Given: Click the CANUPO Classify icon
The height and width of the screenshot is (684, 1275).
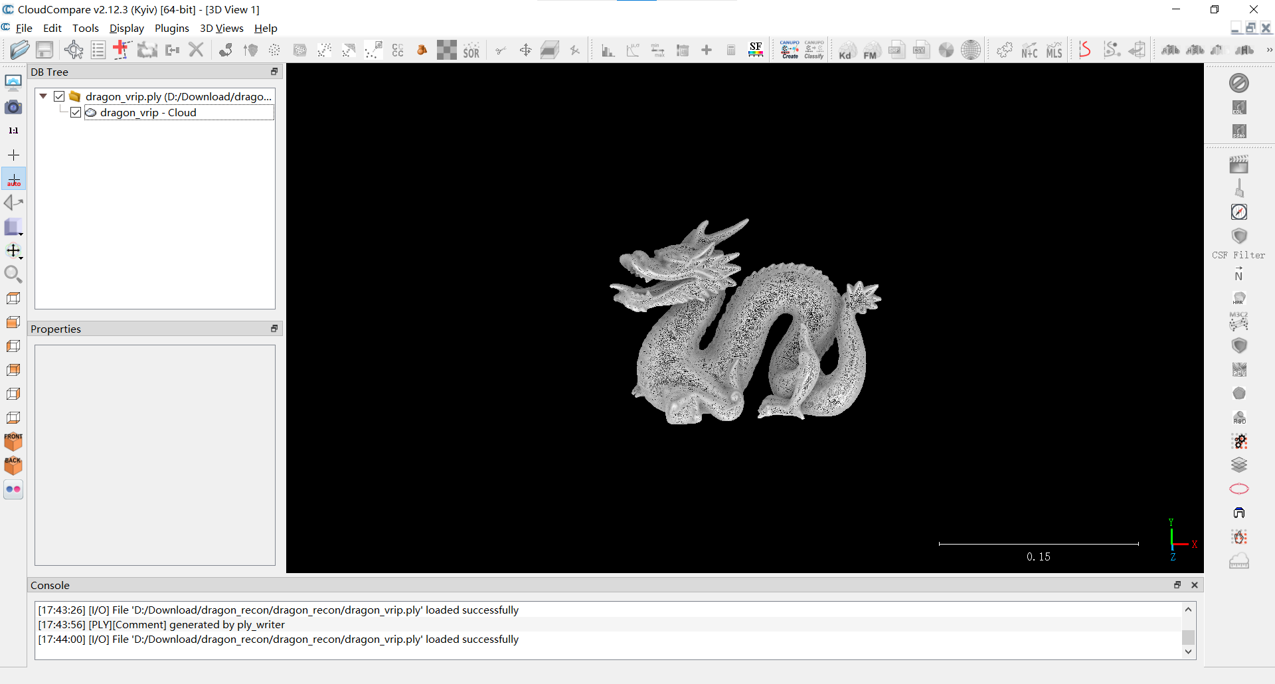Looking at the screenshot, I should click(814, 50).
